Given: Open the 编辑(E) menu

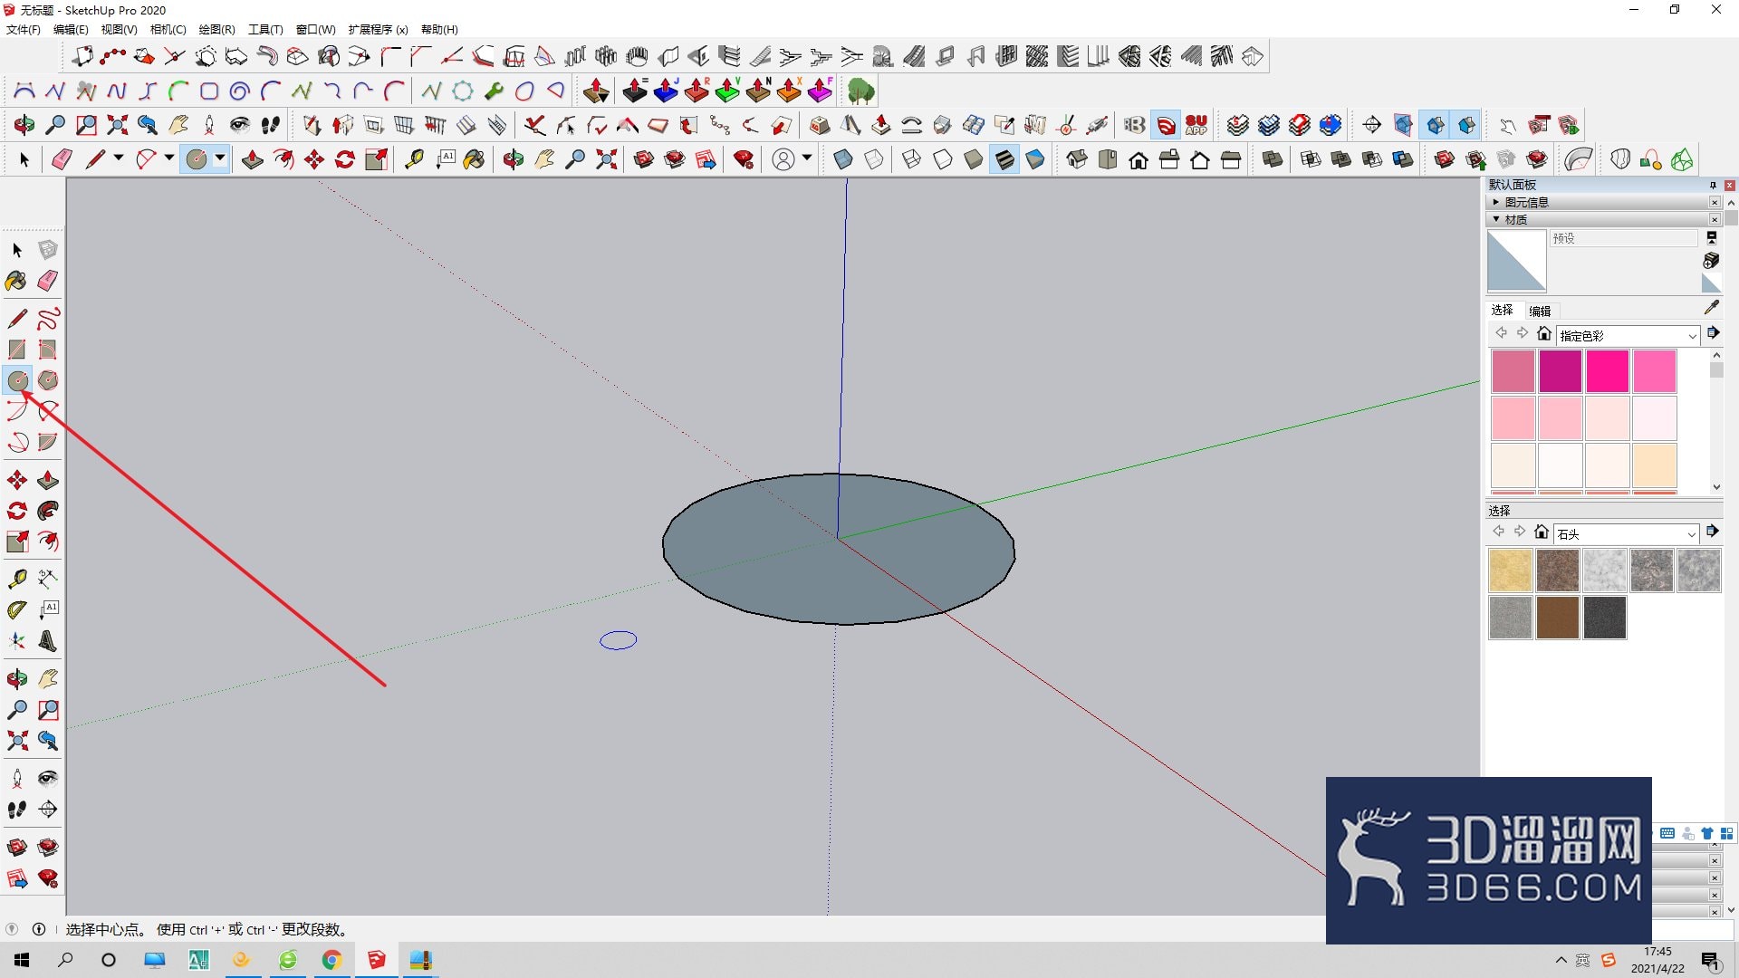Looking at the screenshot, I should pos(71,29).
